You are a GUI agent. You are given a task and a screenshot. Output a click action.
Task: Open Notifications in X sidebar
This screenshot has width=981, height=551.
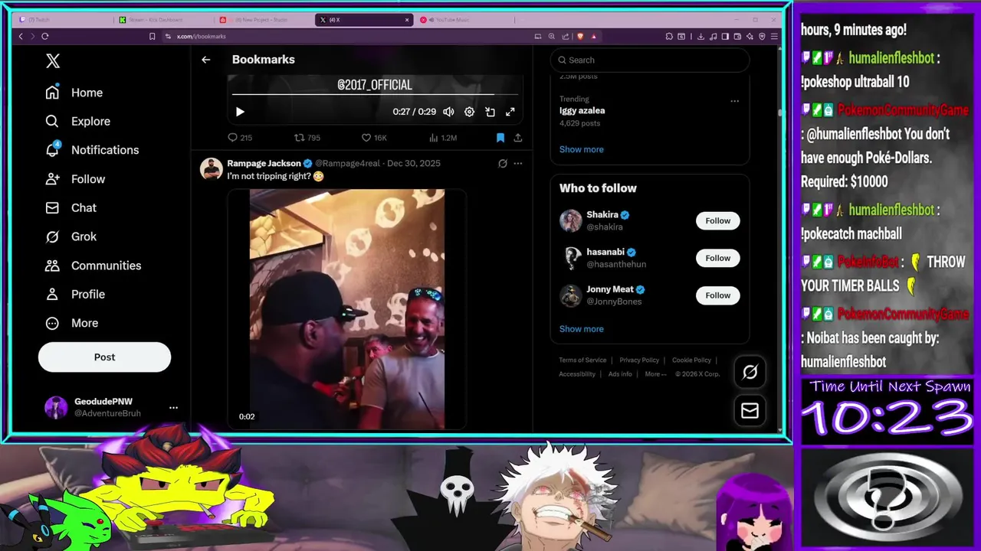92,150
